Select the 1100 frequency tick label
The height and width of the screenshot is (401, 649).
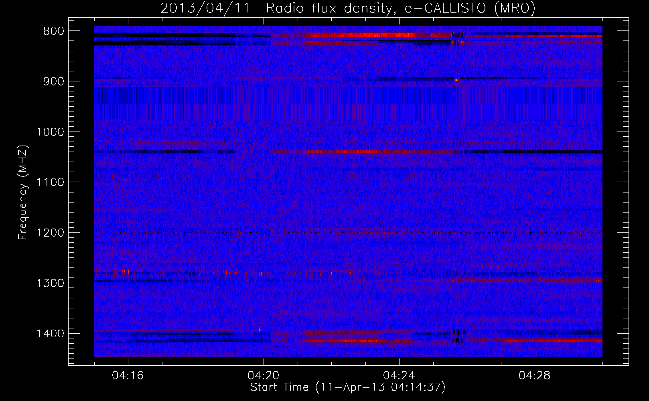50,182
